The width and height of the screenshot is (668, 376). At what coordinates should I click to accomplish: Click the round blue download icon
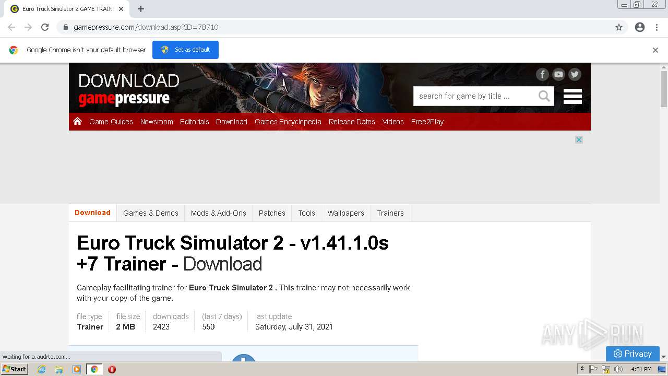pyautogui.click(x=244, y=358)
